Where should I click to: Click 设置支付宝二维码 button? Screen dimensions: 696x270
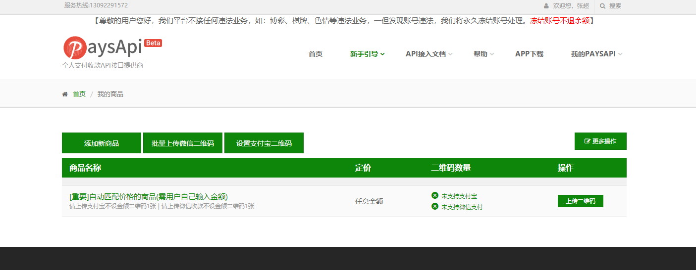coord(264,143)
